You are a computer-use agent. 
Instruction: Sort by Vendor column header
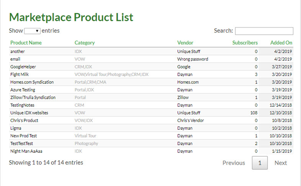point(185,43)
